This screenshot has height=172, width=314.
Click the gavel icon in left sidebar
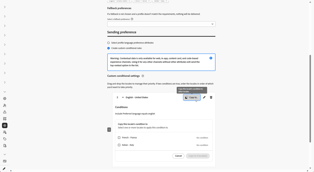pos(5,105)
